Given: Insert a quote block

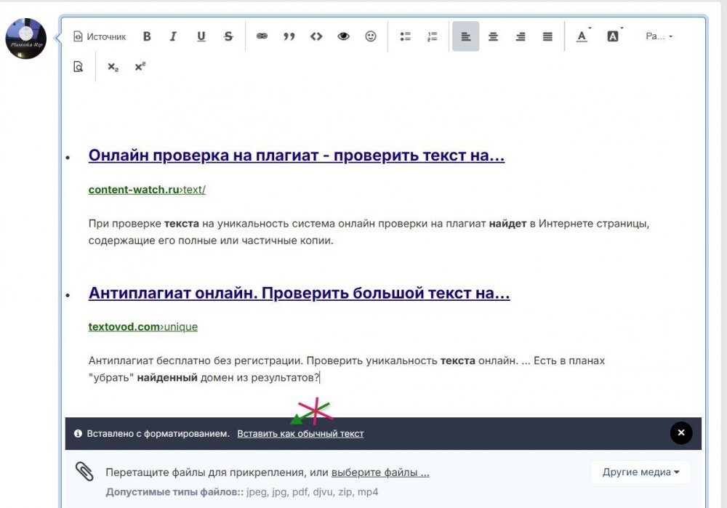Looking at the screenshot, I should 289,36.
